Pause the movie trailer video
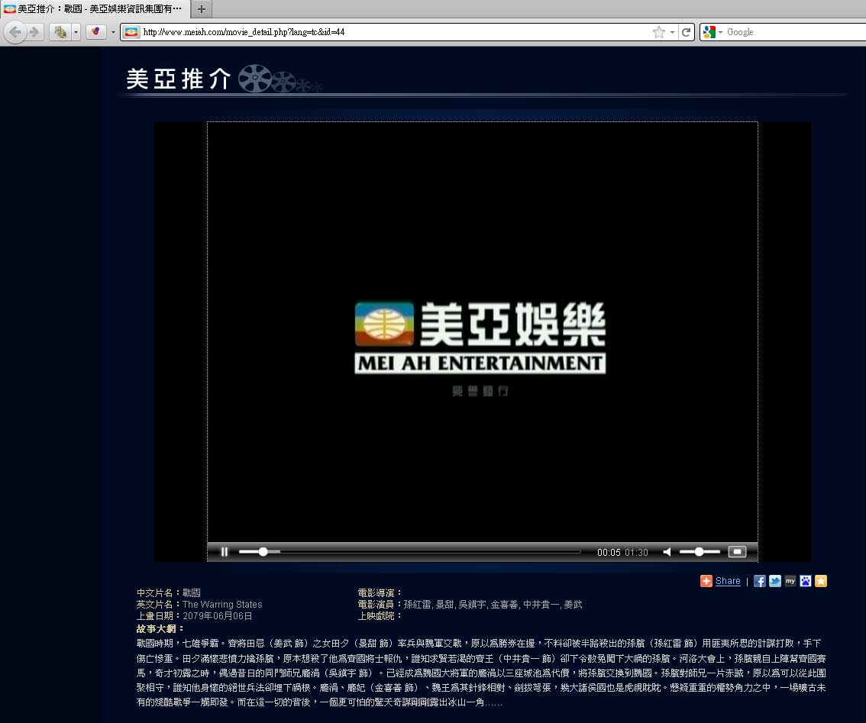866x723 pixels. pyautogui.click(x=225, y=552)
